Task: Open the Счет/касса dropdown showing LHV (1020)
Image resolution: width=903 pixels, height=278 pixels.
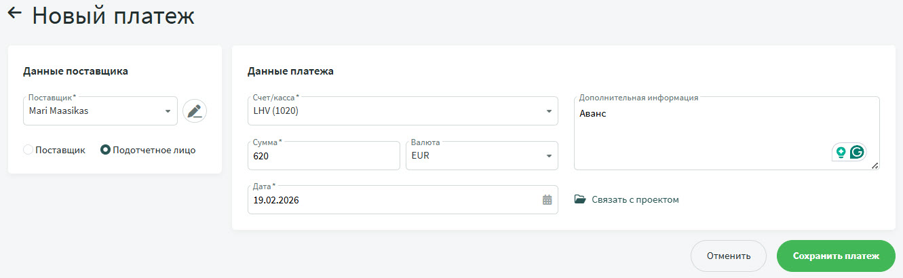Action: 548,111
